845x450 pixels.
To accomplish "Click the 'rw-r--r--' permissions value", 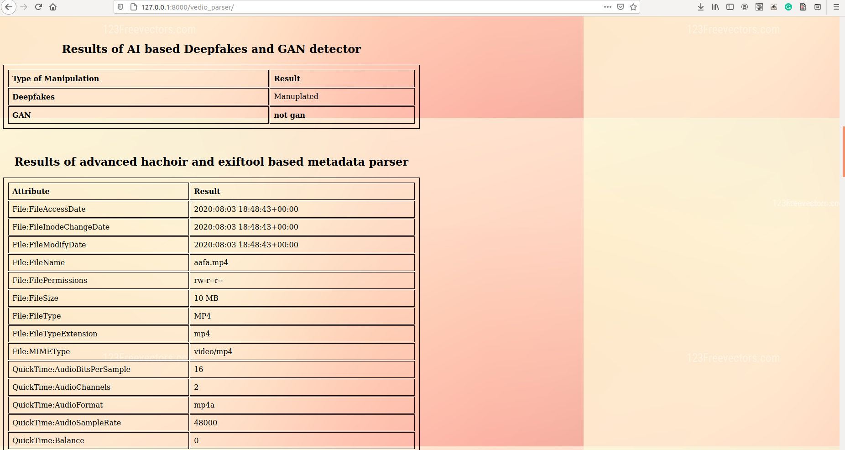I will (x=209, y=280).
